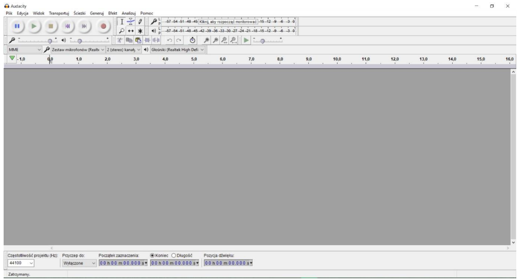Viewport: 519px width, 280px height.
Task: Open the Generuj menu
Action: (x=97, y=13)
